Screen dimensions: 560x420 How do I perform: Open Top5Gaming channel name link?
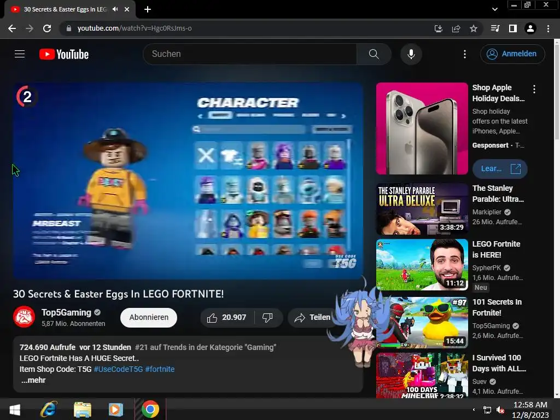coord(66,312)
